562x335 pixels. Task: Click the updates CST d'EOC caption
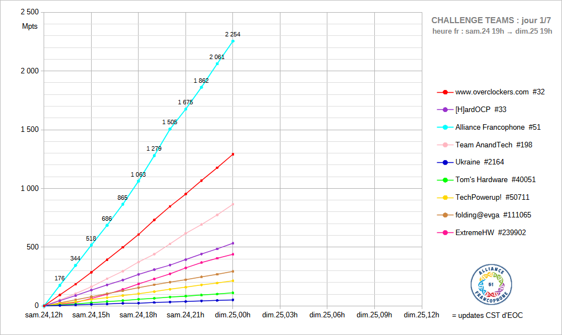487,315
